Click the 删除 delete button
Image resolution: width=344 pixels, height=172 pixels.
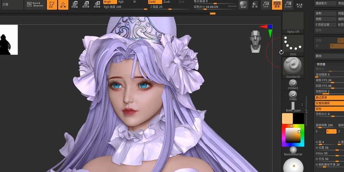pos(329,56)
